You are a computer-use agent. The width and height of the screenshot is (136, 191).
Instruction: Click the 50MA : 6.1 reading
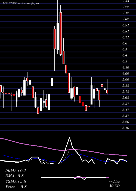click(x=16, y=171)
